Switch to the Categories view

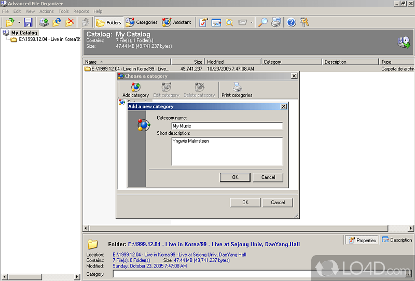pos(141,22)
